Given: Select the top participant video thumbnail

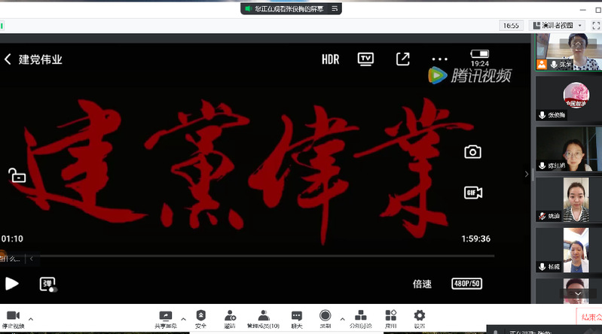Looking at the screenshot, I should (569, 52).
